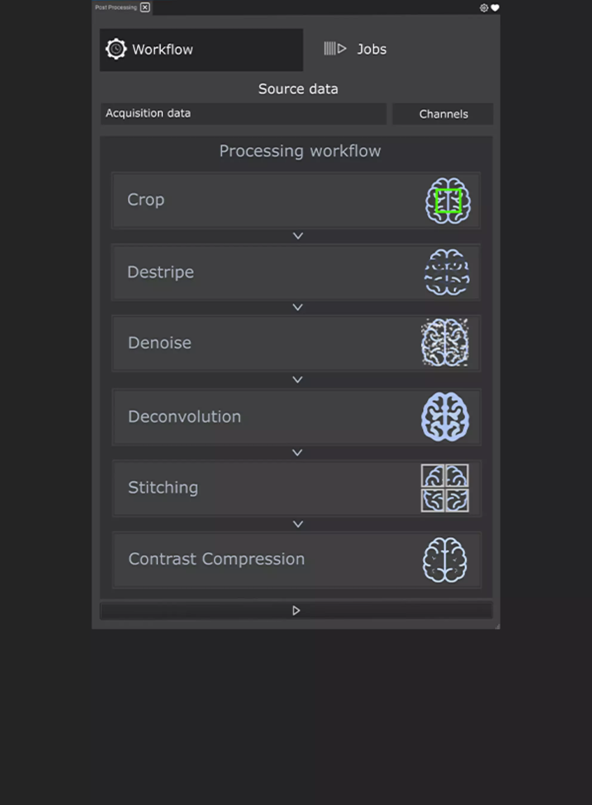Click the Deconvolution brain icon
The width and height of the screenshot is (592, 805).
coord(445,416)
